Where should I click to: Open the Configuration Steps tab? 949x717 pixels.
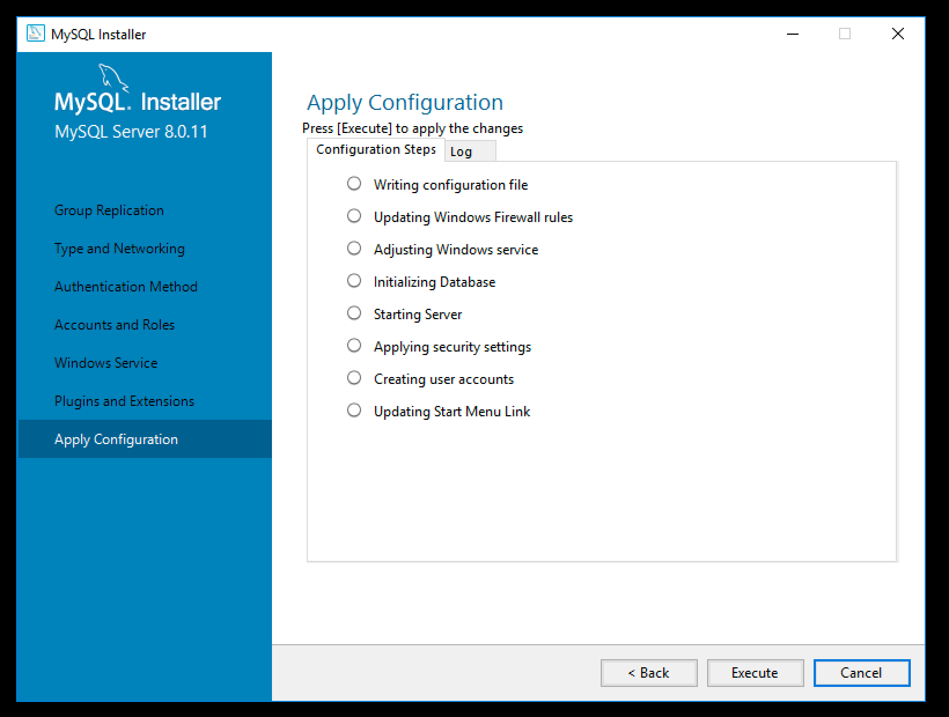point(376,150)
